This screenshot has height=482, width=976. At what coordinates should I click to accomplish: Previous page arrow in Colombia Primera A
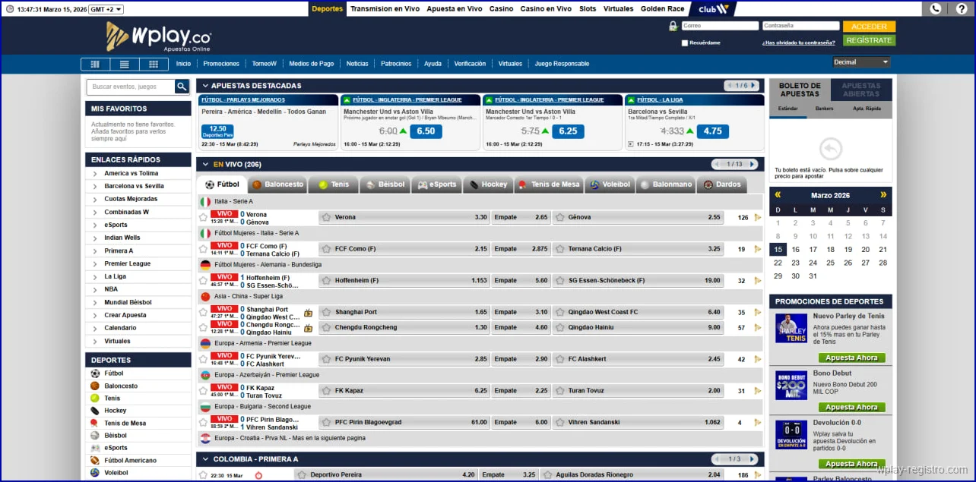click(x=717, y=459)
